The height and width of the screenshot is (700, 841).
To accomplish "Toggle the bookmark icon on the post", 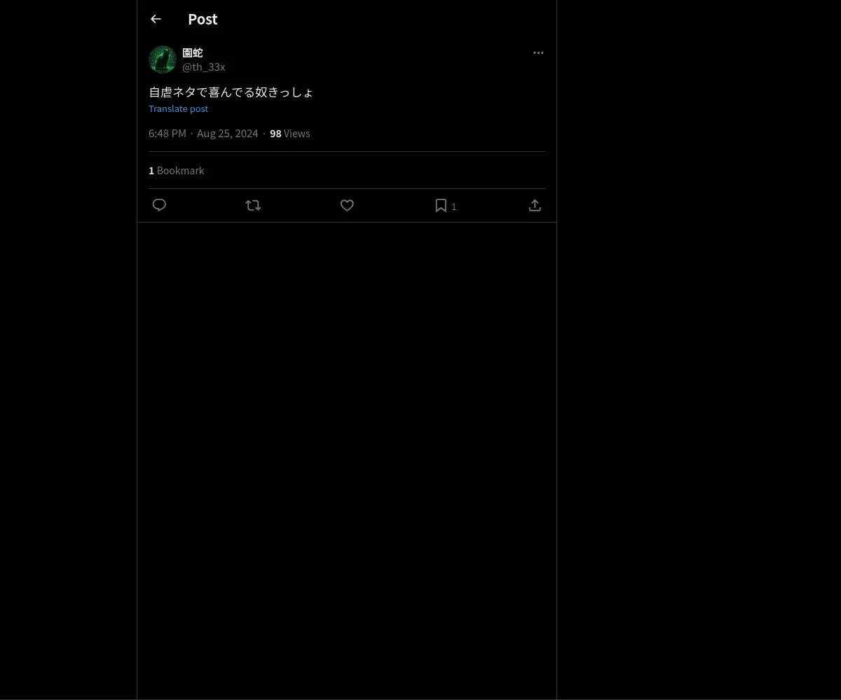I will pyautogui.click(x=441, y=205).
